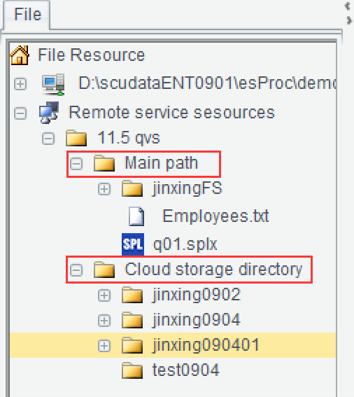
Task: Click the jinxingFS folder icon
Action: click(132, 188)
